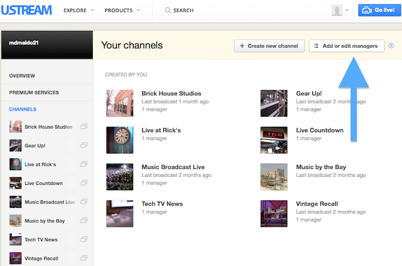Select Vintage Recall in sidebar list

41,259
